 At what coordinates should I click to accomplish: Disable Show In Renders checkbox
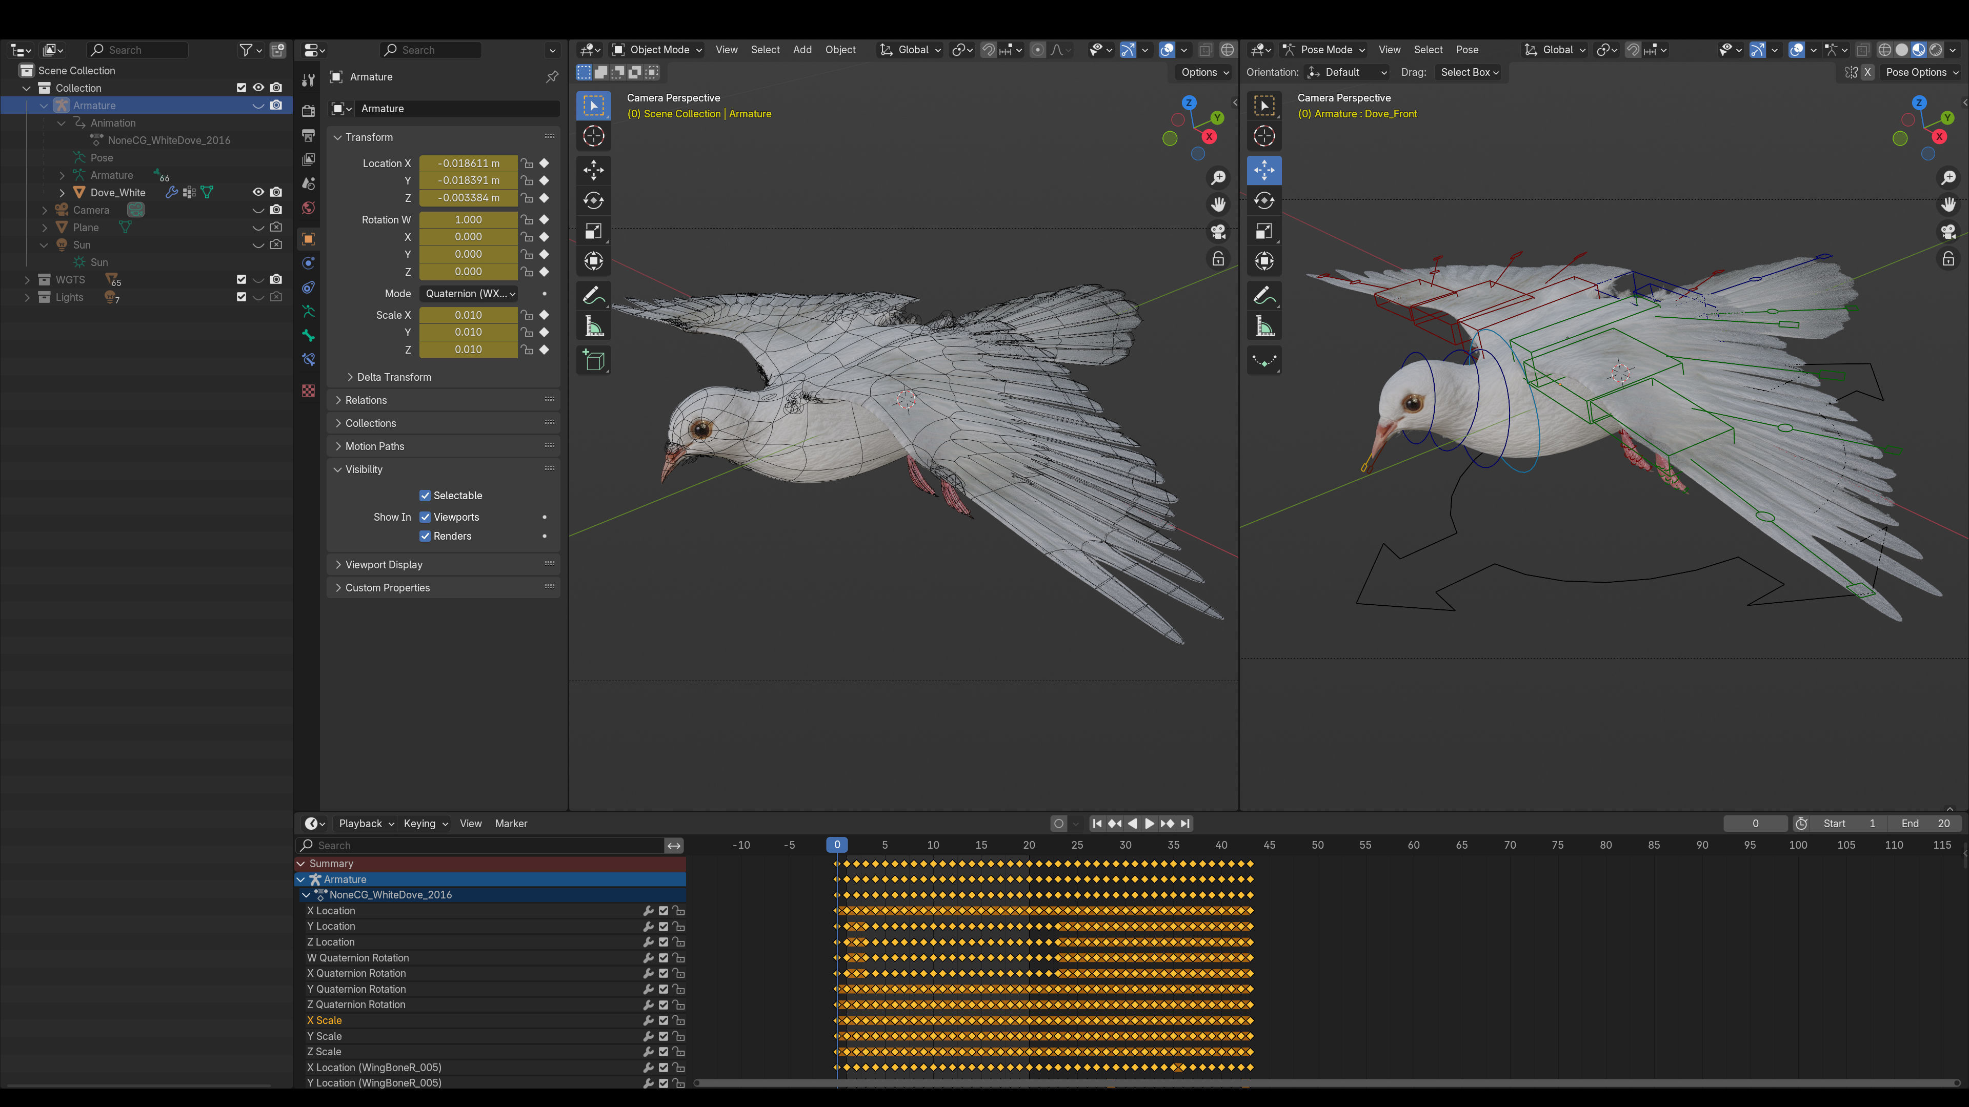click(425, 536)
